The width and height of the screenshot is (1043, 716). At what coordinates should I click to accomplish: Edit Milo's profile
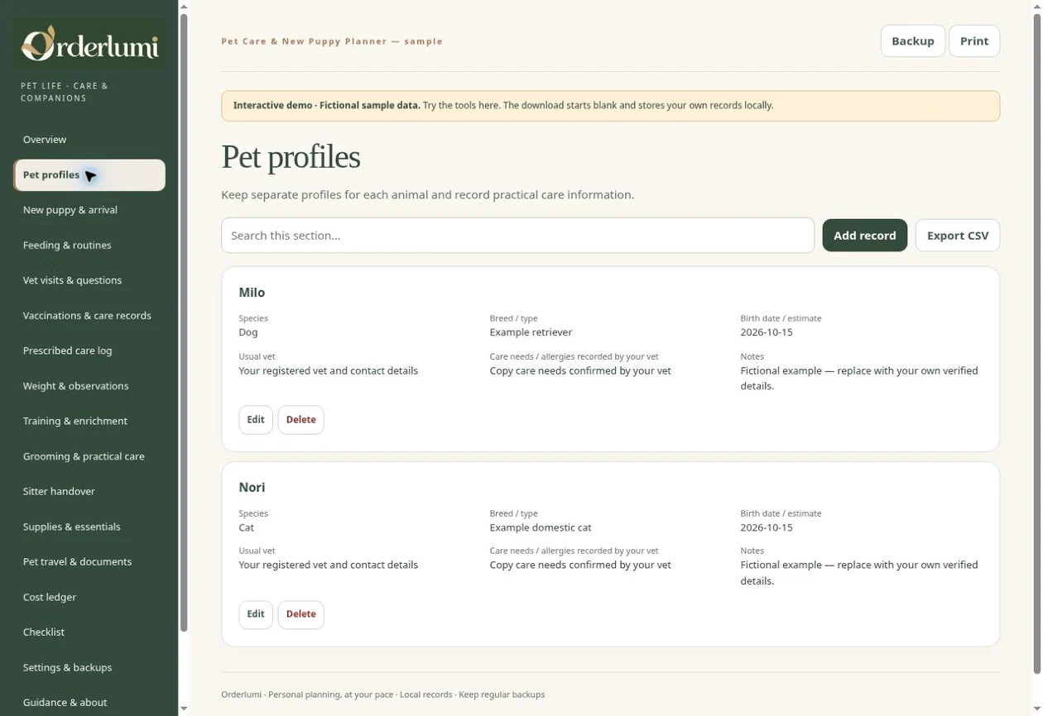(x=256, y=420)
